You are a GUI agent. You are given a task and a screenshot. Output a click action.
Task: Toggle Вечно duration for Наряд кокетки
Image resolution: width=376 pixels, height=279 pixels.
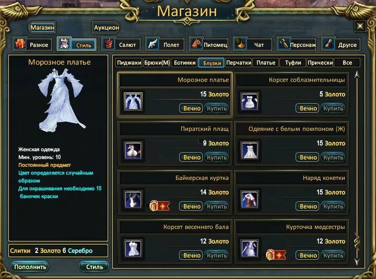308,206
